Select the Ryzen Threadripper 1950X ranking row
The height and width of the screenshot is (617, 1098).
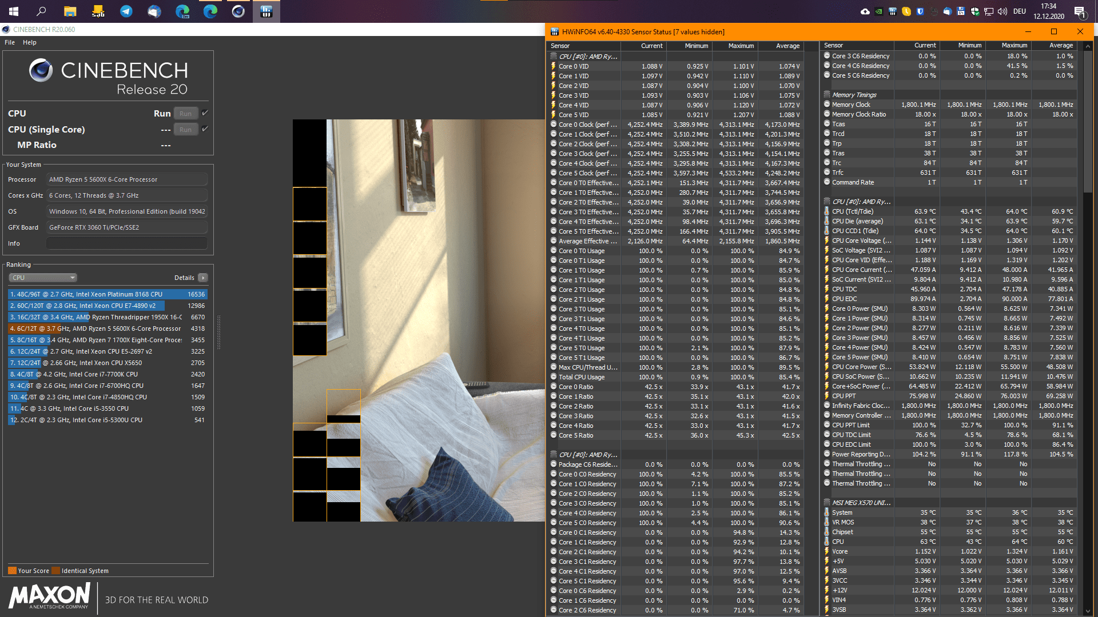(x=108, y=317)
